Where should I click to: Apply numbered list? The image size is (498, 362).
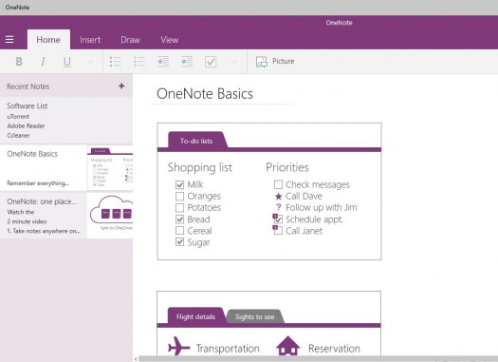(x=139, y=62)
